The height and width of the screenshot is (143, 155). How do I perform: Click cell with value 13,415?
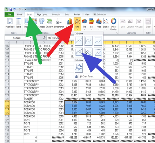(x=71, y=95)
